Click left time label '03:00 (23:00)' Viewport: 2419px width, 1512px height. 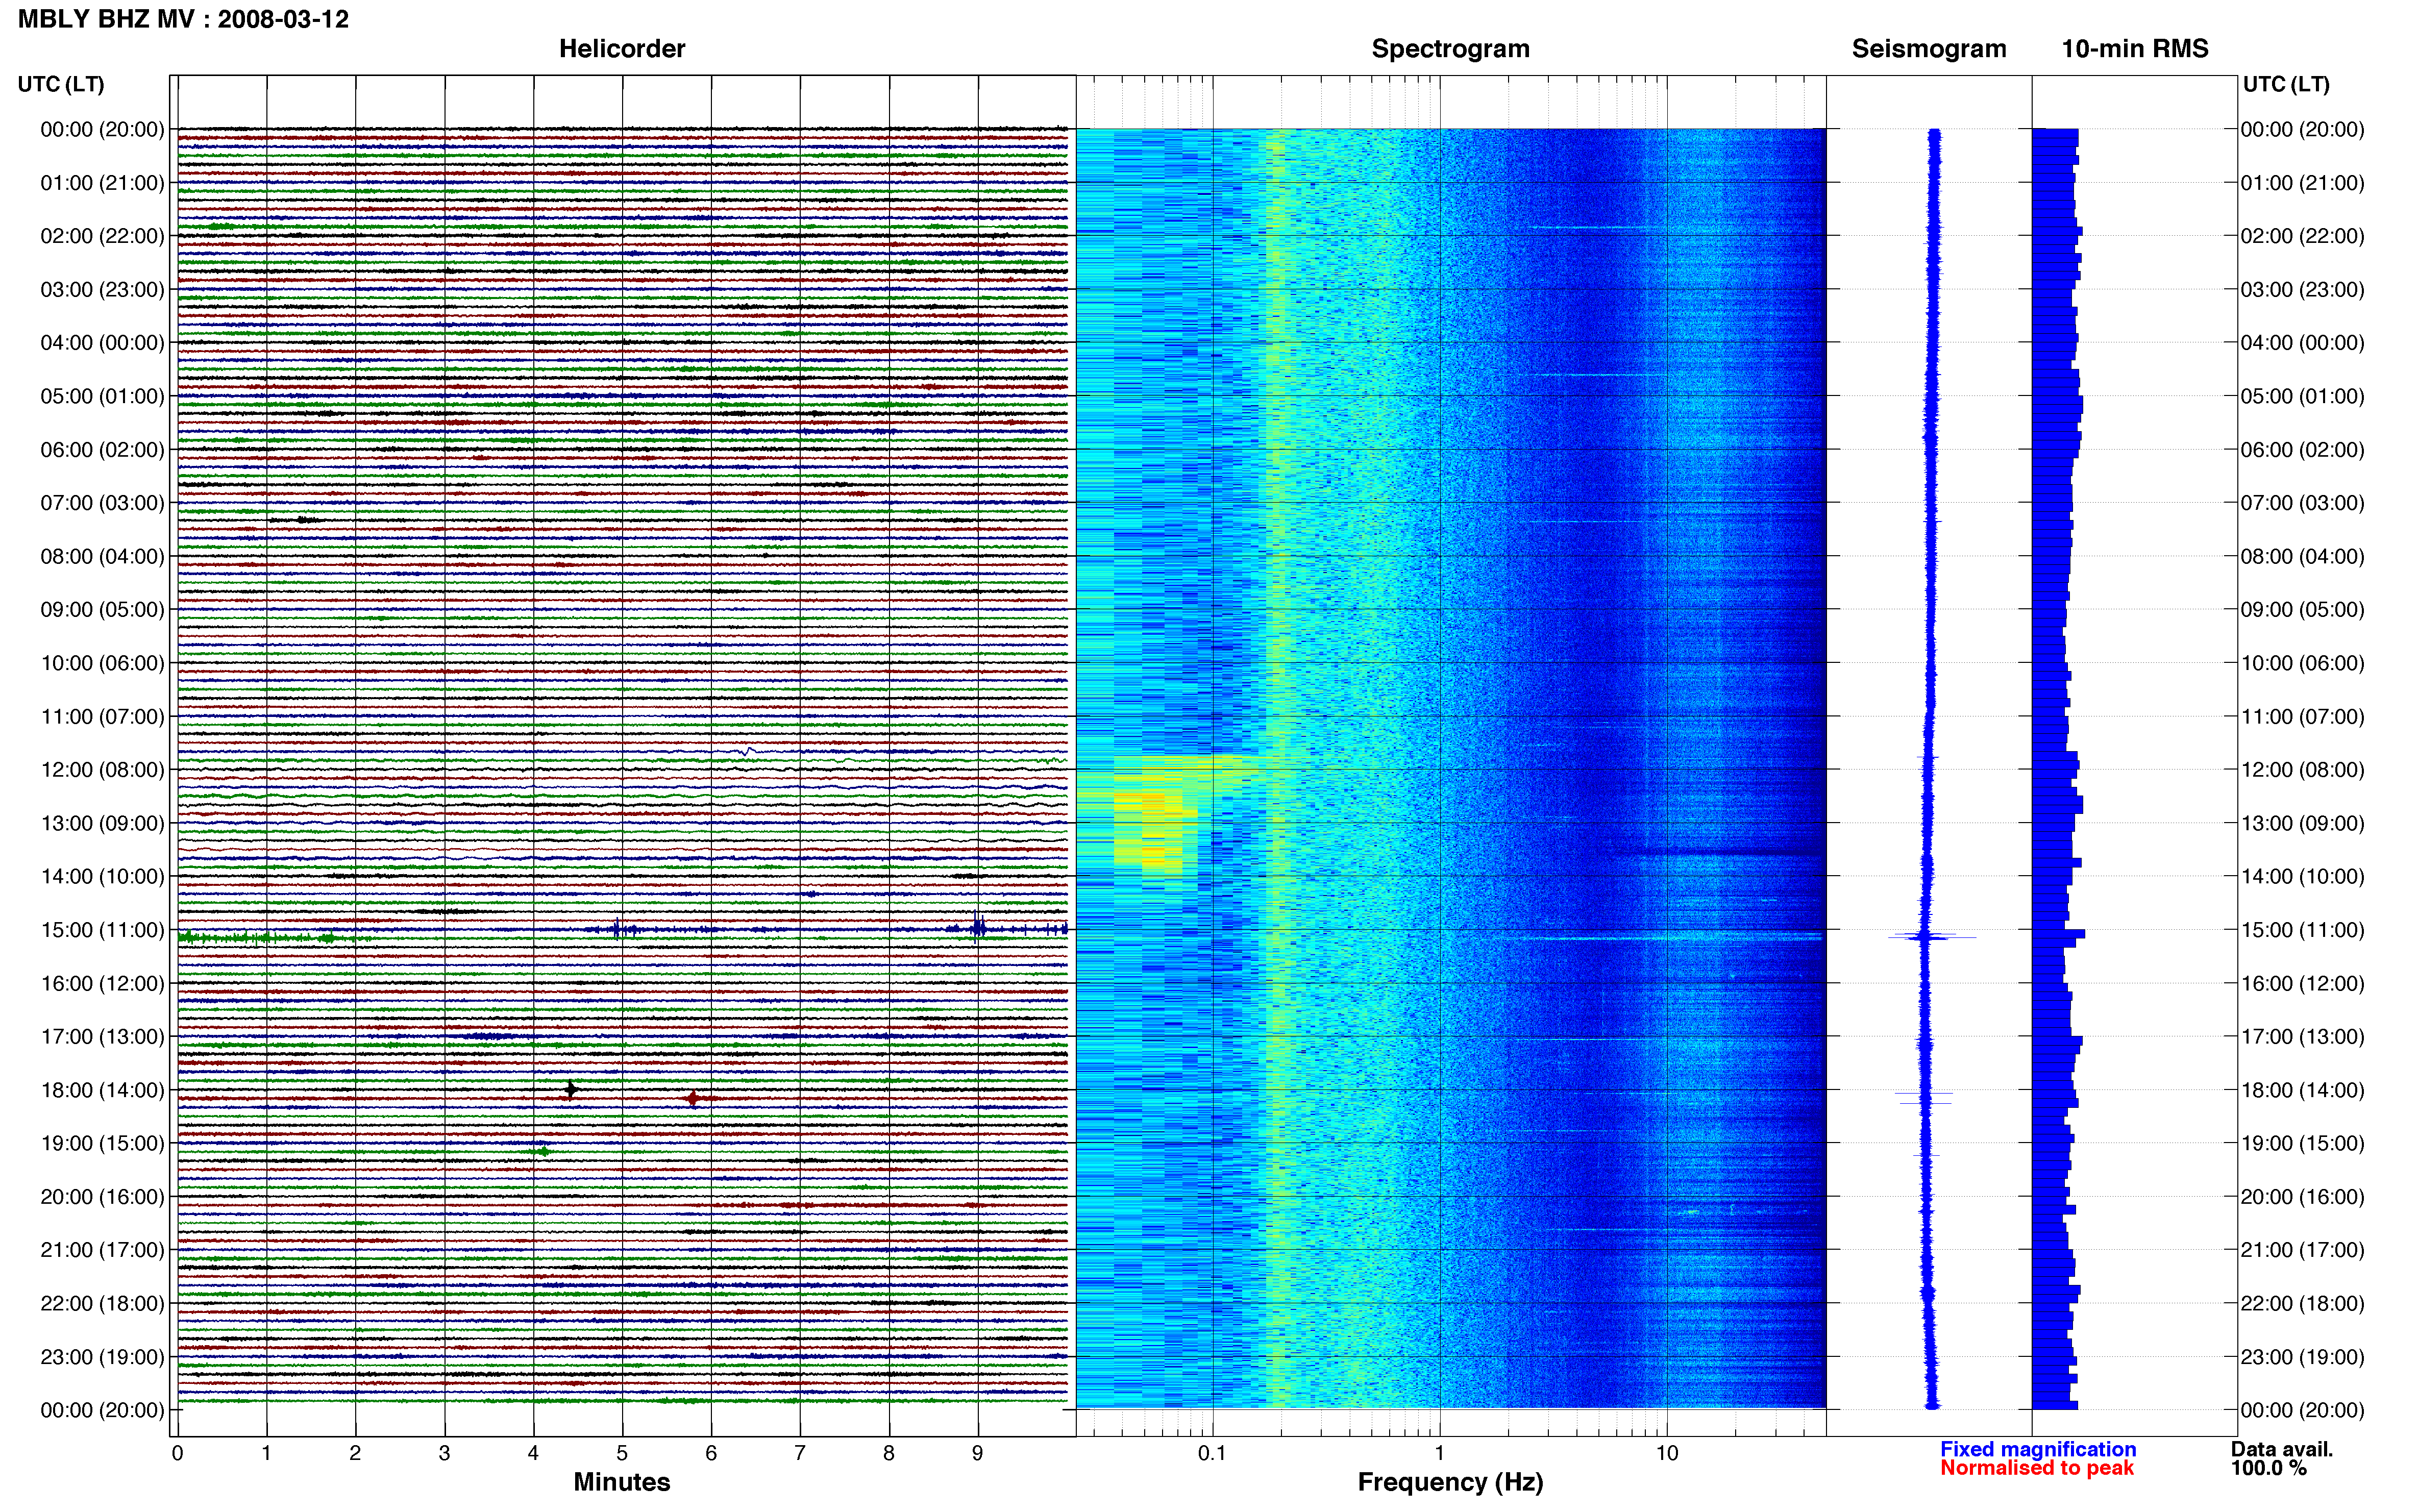[x=102, y=290]
